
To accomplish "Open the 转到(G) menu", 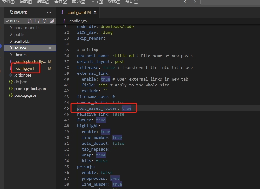I will point(79,2).
